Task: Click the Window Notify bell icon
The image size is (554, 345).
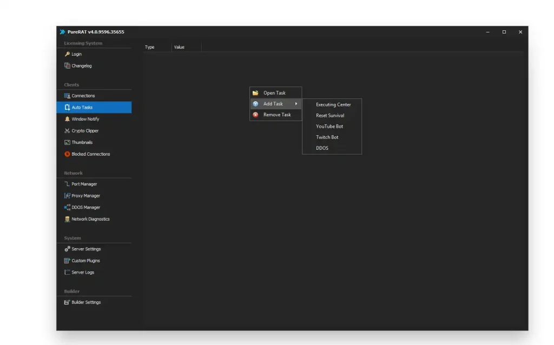Action: [68, 119]
